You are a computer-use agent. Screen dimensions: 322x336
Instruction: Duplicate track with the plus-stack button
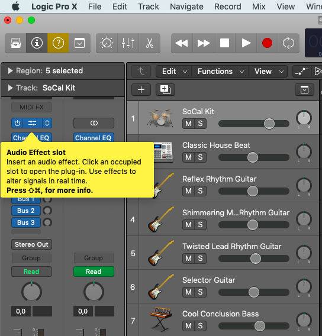[165, 89]
